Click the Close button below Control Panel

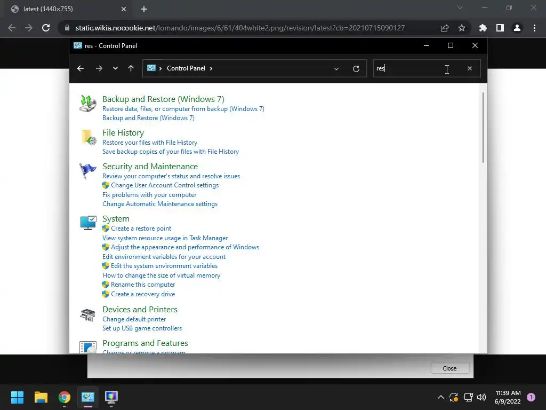point(449,368)
